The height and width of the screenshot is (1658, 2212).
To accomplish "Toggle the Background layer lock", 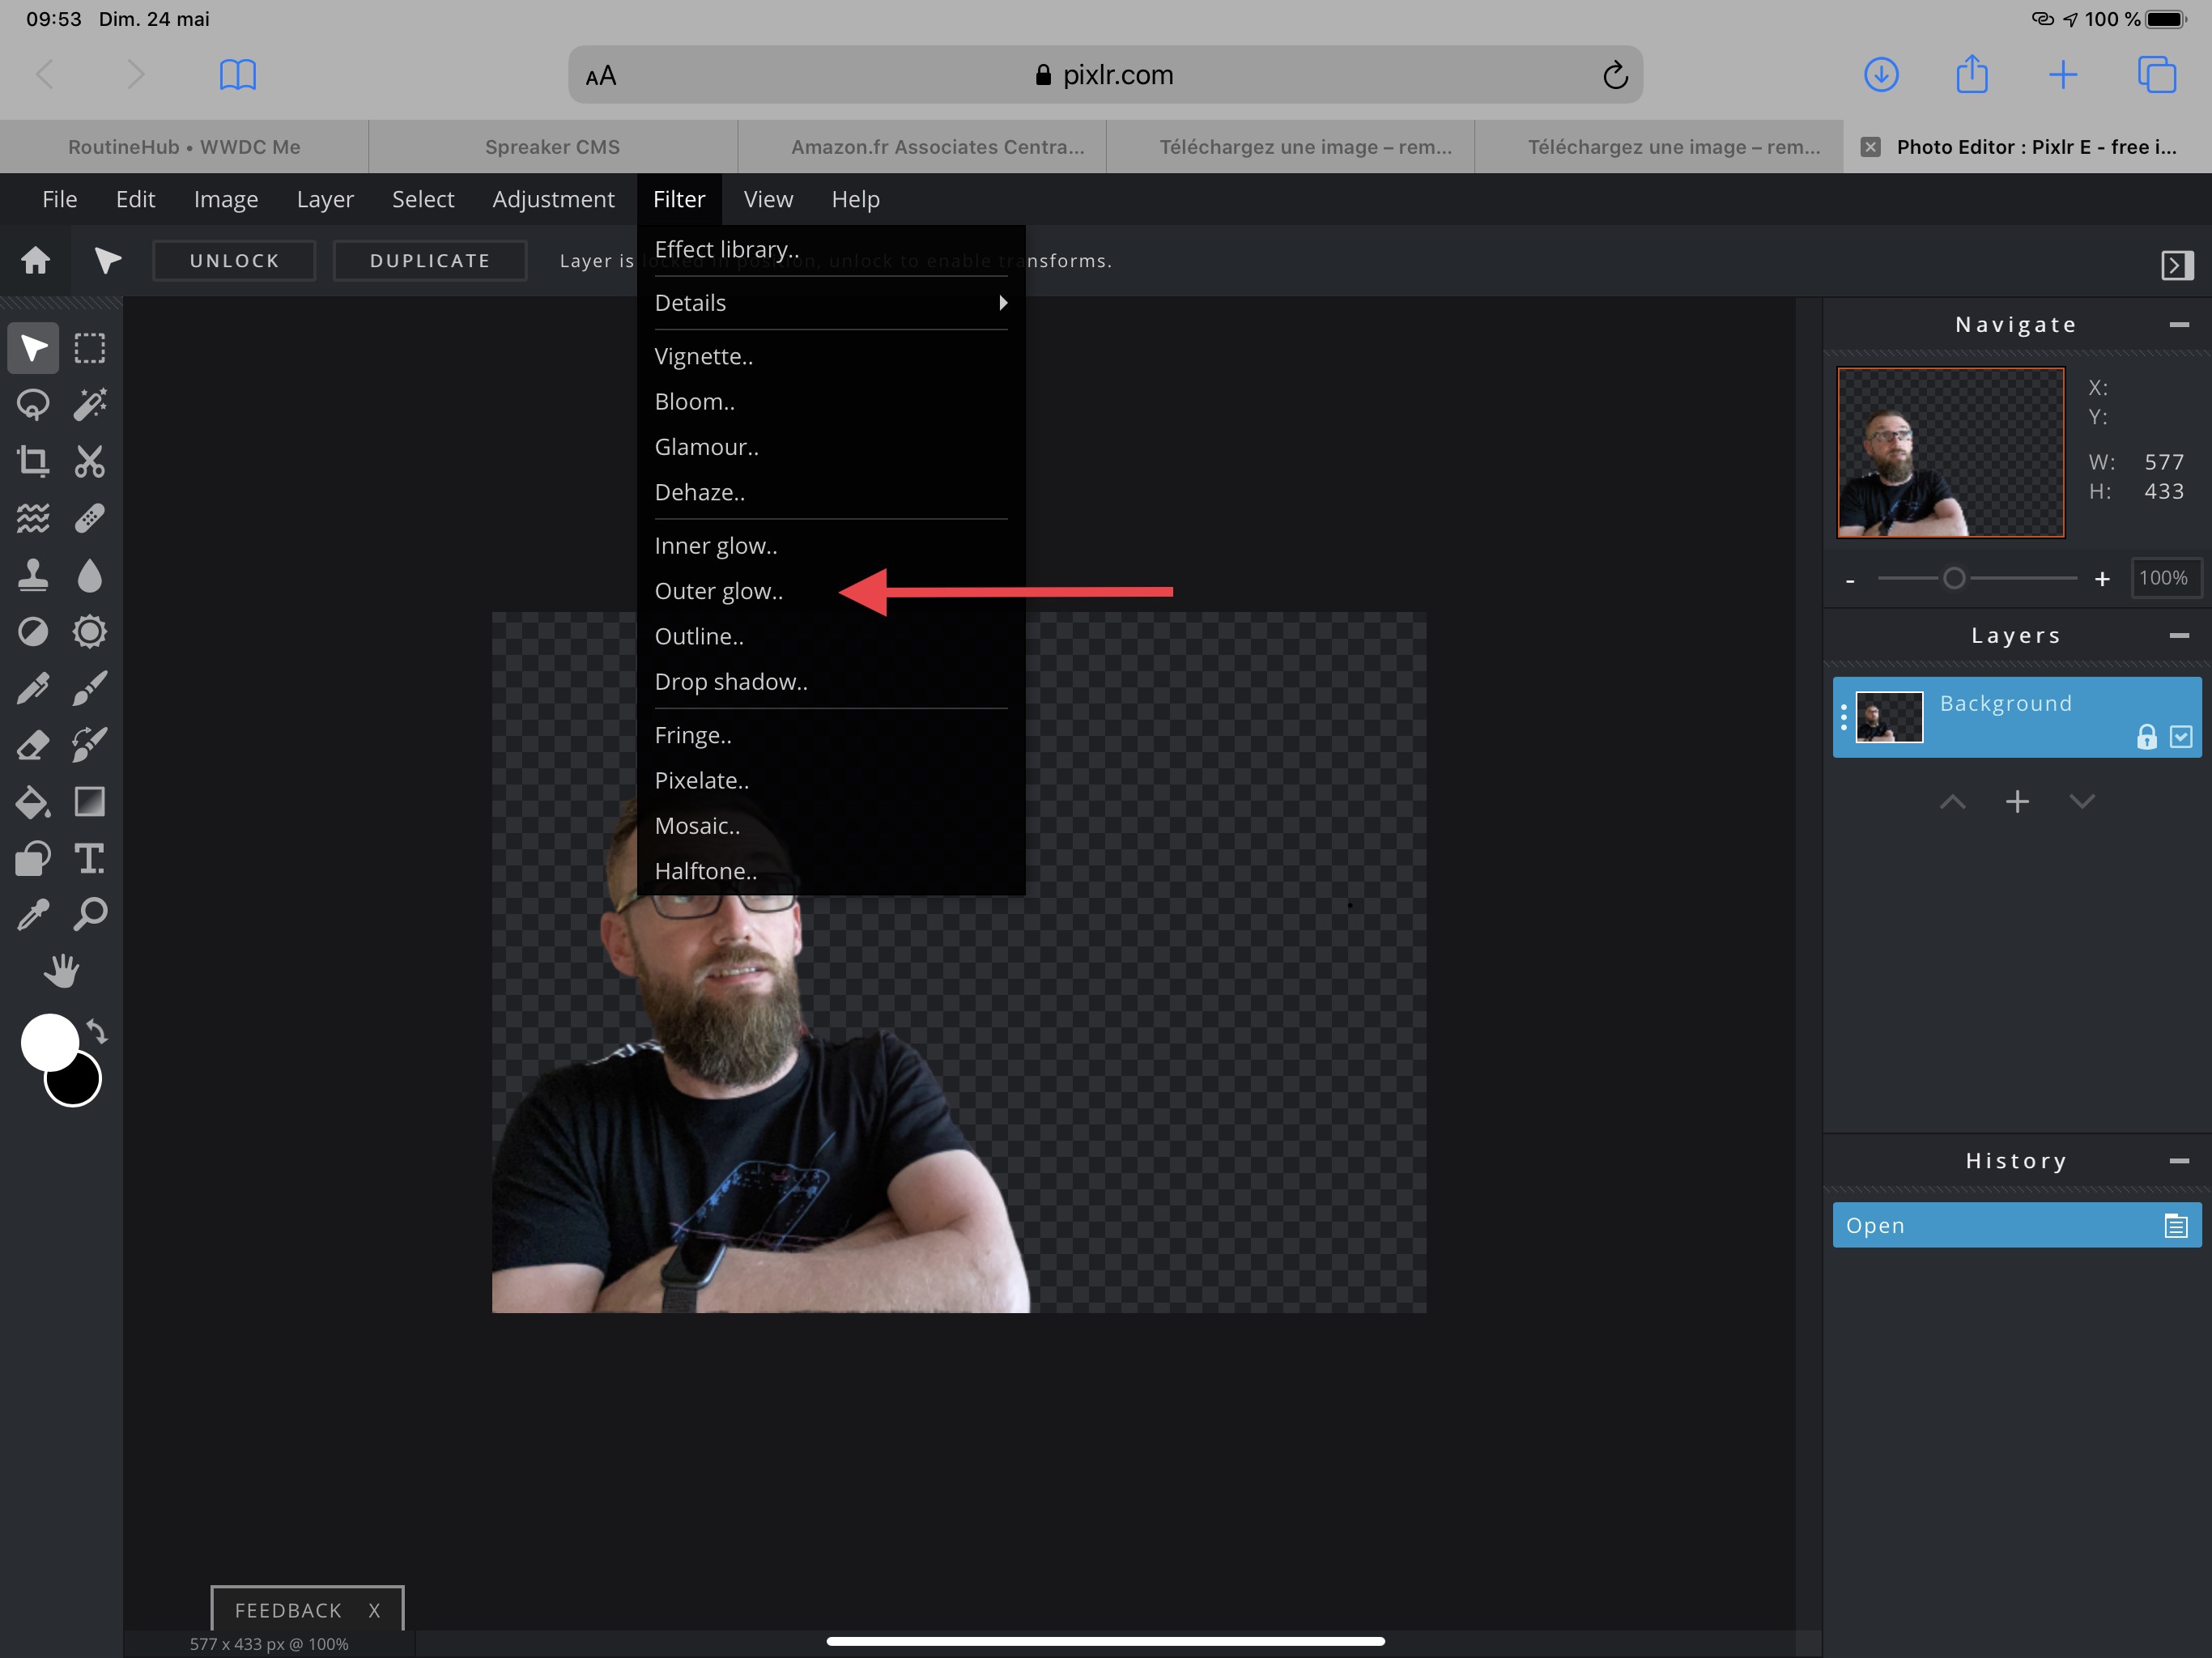I will [x=2146, y=737].
